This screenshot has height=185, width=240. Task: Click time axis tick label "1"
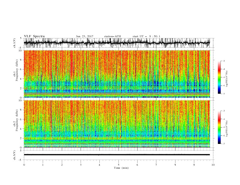[43, 165]
